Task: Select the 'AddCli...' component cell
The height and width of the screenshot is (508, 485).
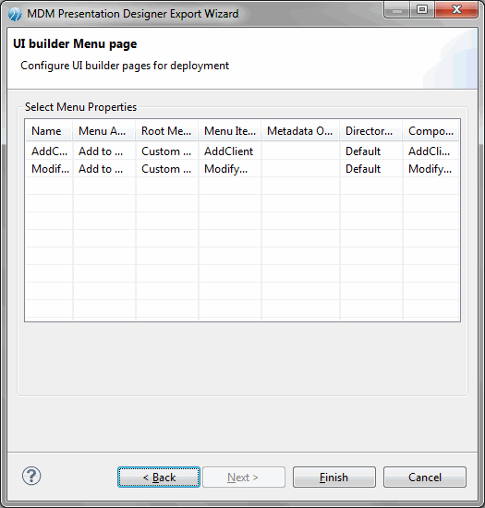Action: pyautogui.click(x=431, y=151)
